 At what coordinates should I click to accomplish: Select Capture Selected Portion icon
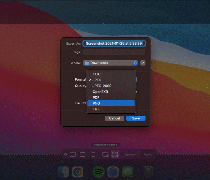(x=92, y=155)
